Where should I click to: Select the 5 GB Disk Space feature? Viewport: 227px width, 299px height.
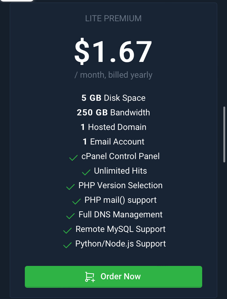113,98
